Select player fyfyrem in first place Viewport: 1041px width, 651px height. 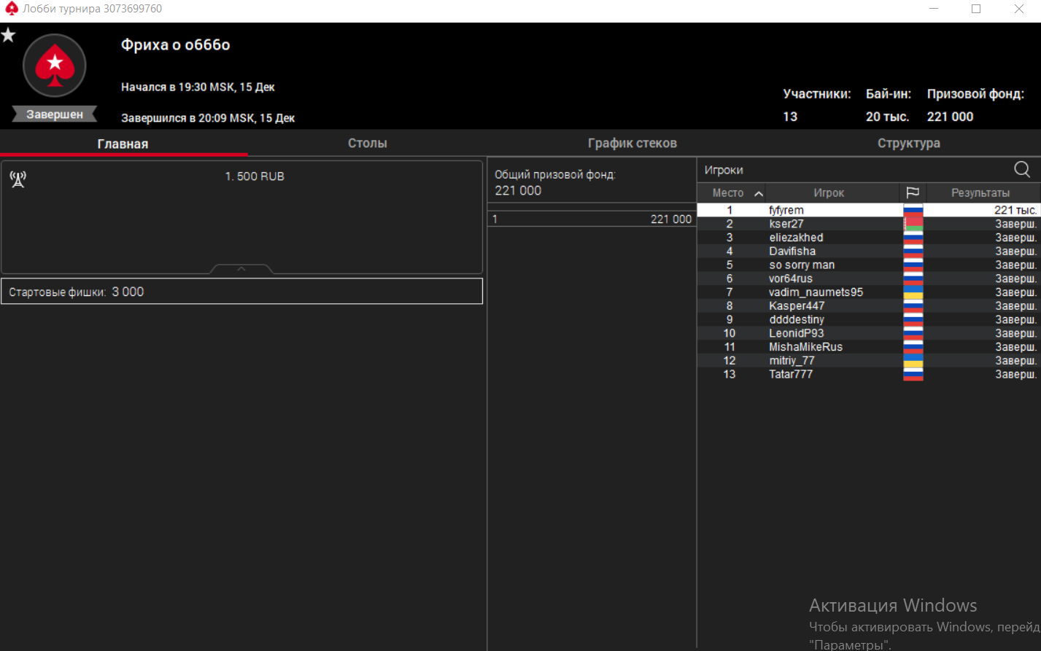[x=786, y=211]
